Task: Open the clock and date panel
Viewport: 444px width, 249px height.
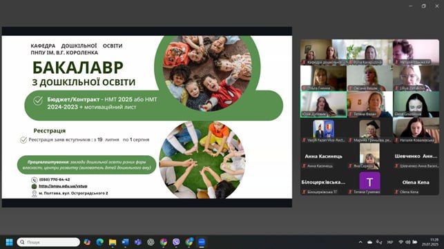Action: tap(429, 242)
